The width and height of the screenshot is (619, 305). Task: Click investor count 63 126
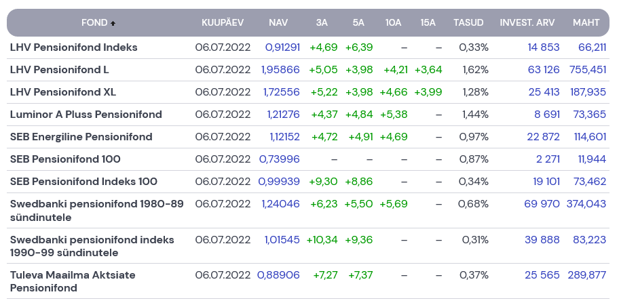click(x=544, y=70)
